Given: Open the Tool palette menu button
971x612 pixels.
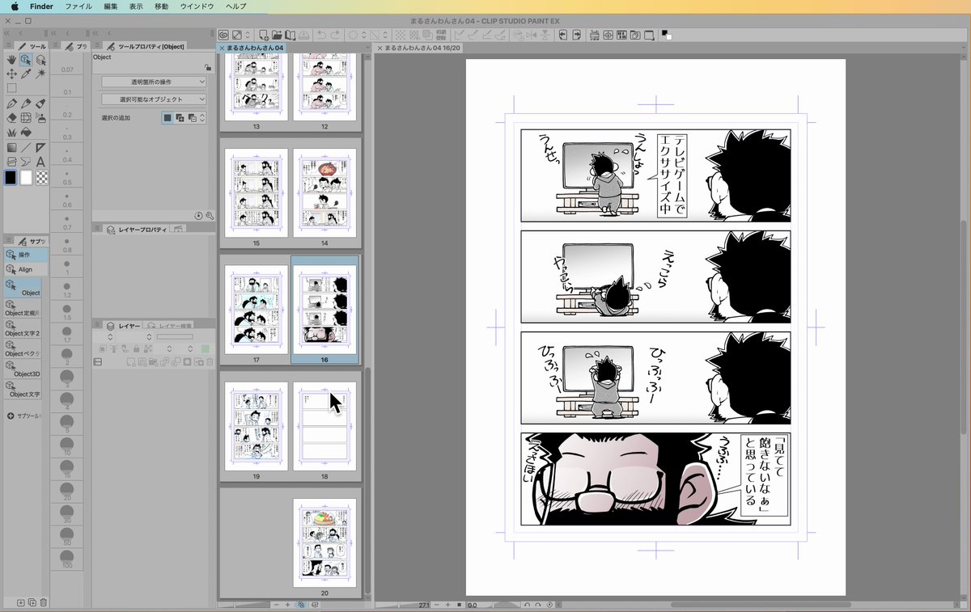Looking at the screenshot, I should coord(9,46).
